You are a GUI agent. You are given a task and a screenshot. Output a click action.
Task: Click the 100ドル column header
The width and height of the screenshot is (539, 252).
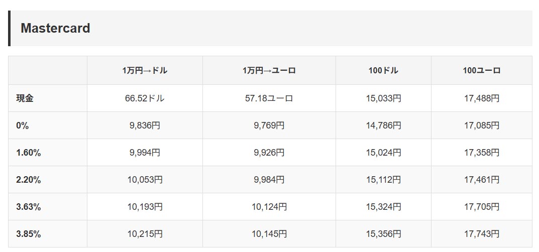click(x=383, y=71)
